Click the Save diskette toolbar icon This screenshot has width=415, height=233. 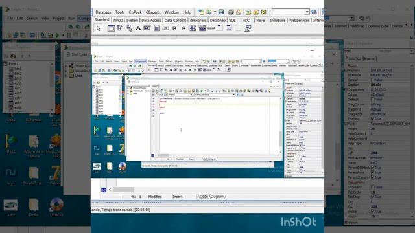[221, 12]
